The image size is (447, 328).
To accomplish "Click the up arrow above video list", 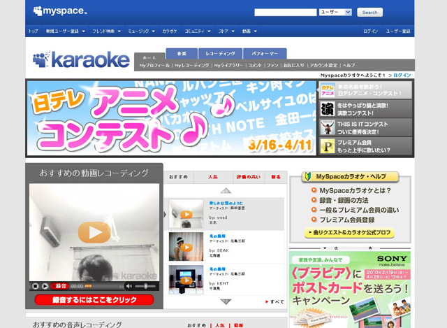I will [x=226, y=190].
